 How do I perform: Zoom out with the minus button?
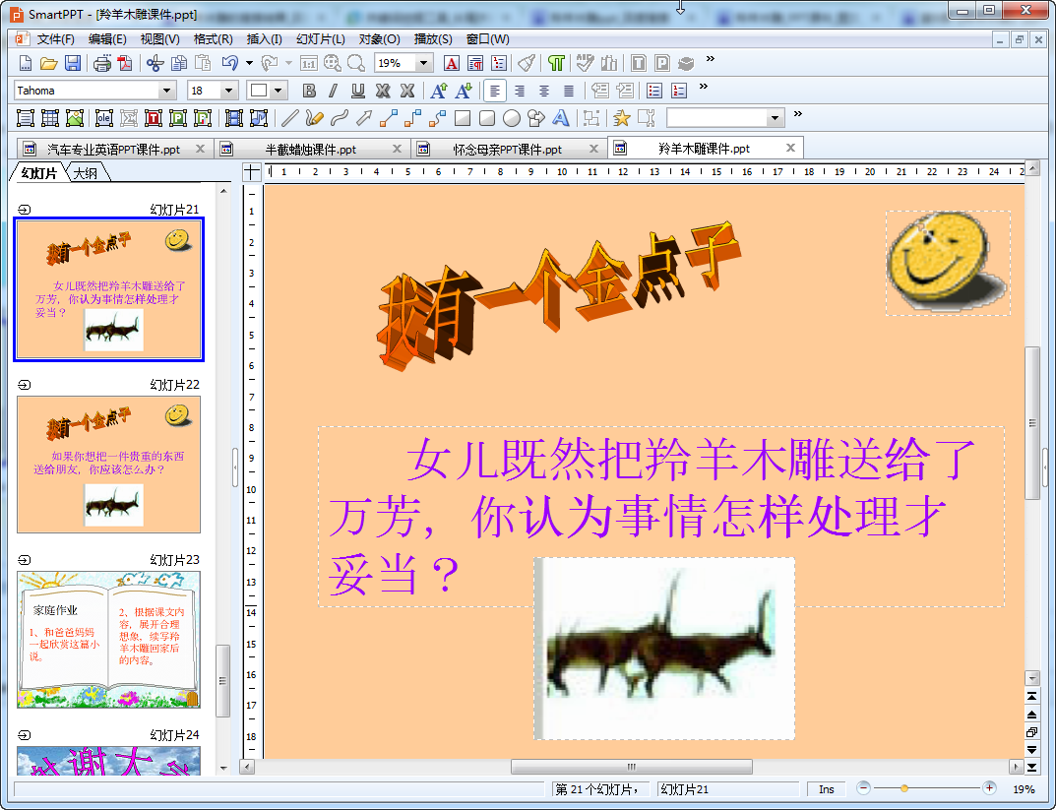pos(863,787)
